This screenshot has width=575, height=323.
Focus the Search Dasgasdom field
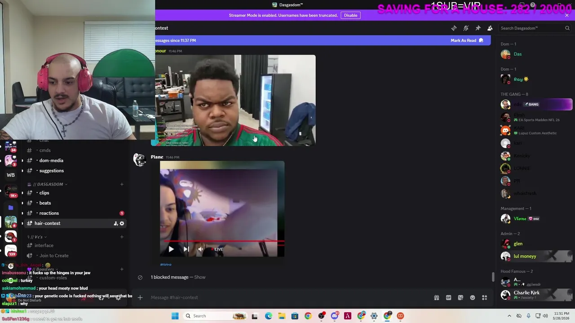535,28
